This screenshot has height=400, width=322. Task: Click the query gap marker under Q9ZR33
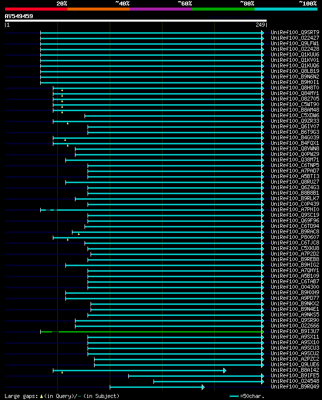coord(67,123)
